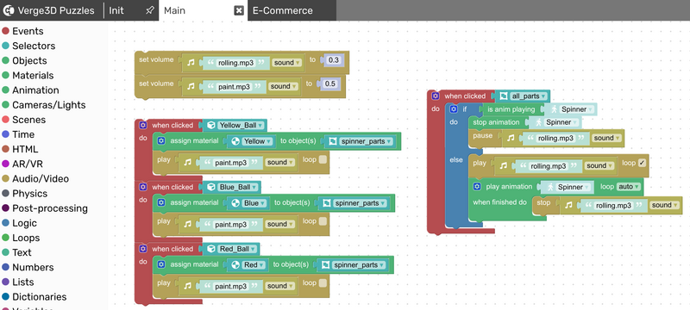This screenshot has height=310, width=690.
Task: Click gear icon on assign material Yellow block
Action: click(161, 141)
